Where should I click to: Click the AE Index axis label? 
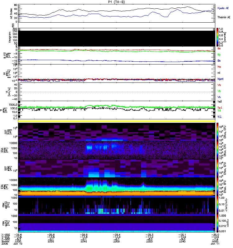(x=11, y=14)
